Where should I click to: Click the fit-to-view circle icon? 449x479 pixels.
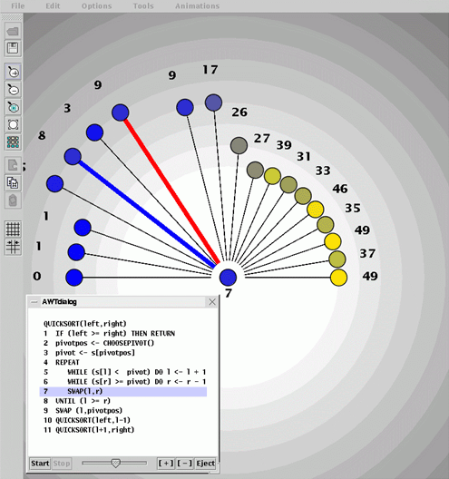(13, 124)
